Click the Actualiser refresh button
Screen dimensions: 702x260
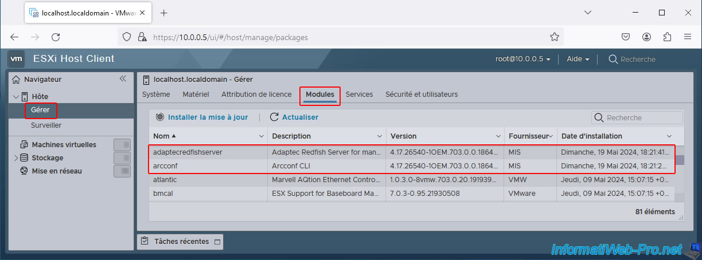(294, 117)
